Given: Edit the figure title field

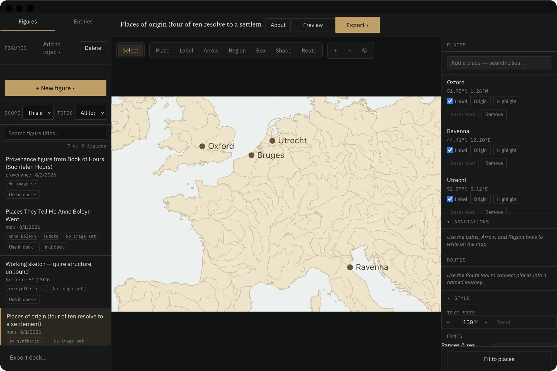Looking at the screenshot, I should click(191, 24).
